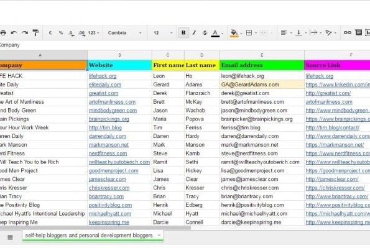Screen dimensions: 370x248
Task: Select the Email address header cell
Action: pyautogui.click(x=262, y=65)
